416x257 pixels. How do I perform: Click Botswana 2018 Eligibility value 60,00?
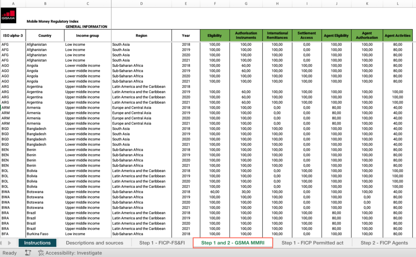tap(214, 192)
